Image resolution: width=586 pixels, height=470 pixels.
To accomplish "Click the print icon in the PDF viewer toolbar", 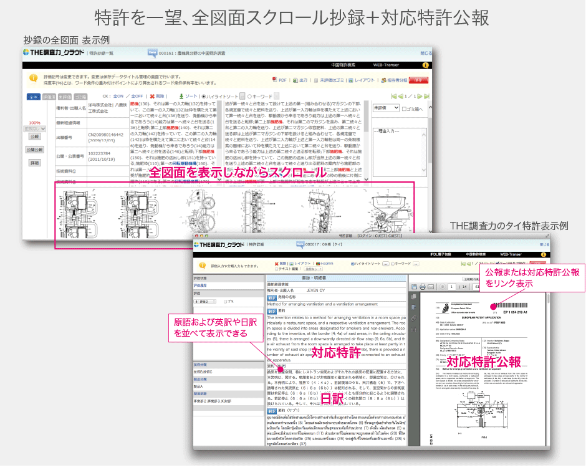I will click(x=422, y=287).
